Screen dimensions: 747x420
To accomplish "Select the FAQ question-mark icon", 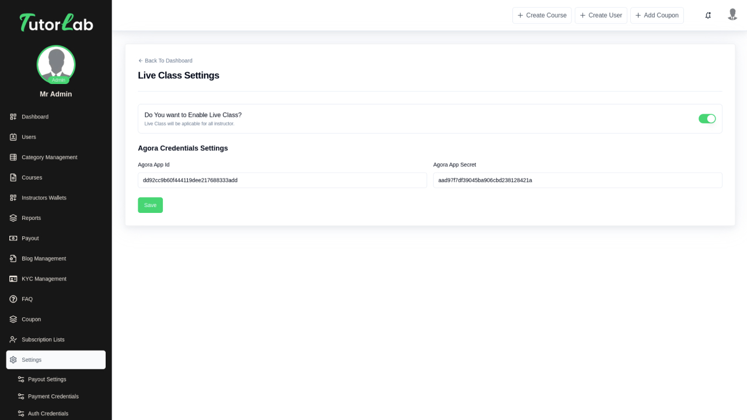I will pyautogui.click(x=13, y=299).
